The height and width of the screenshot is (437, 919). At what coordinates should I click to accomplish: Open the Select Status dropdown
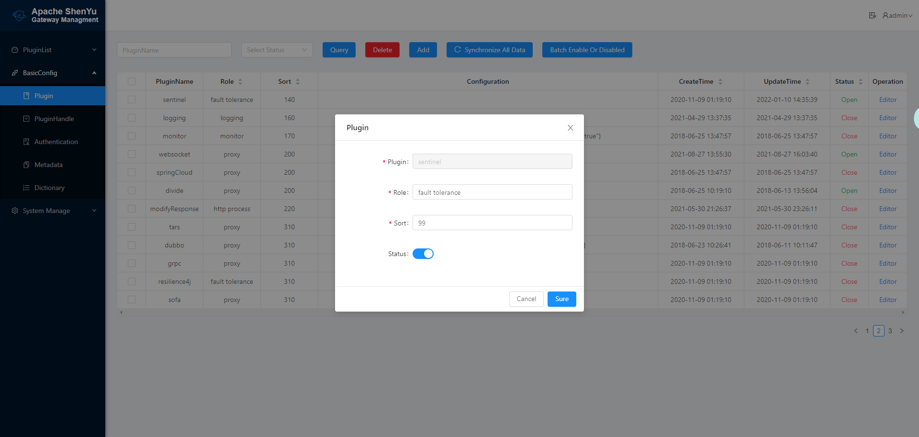pyautogui.click(x=277, y=50)
